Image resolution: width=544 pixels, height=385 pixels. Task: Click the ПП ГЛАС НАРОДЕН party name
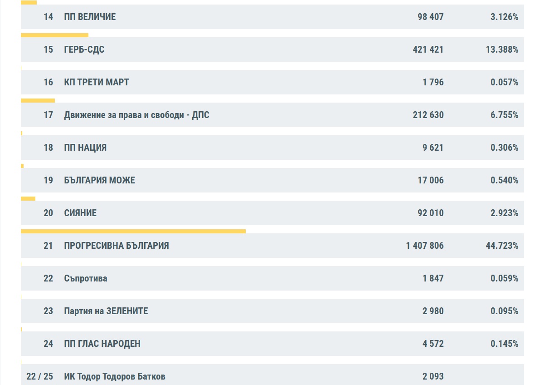102,344
